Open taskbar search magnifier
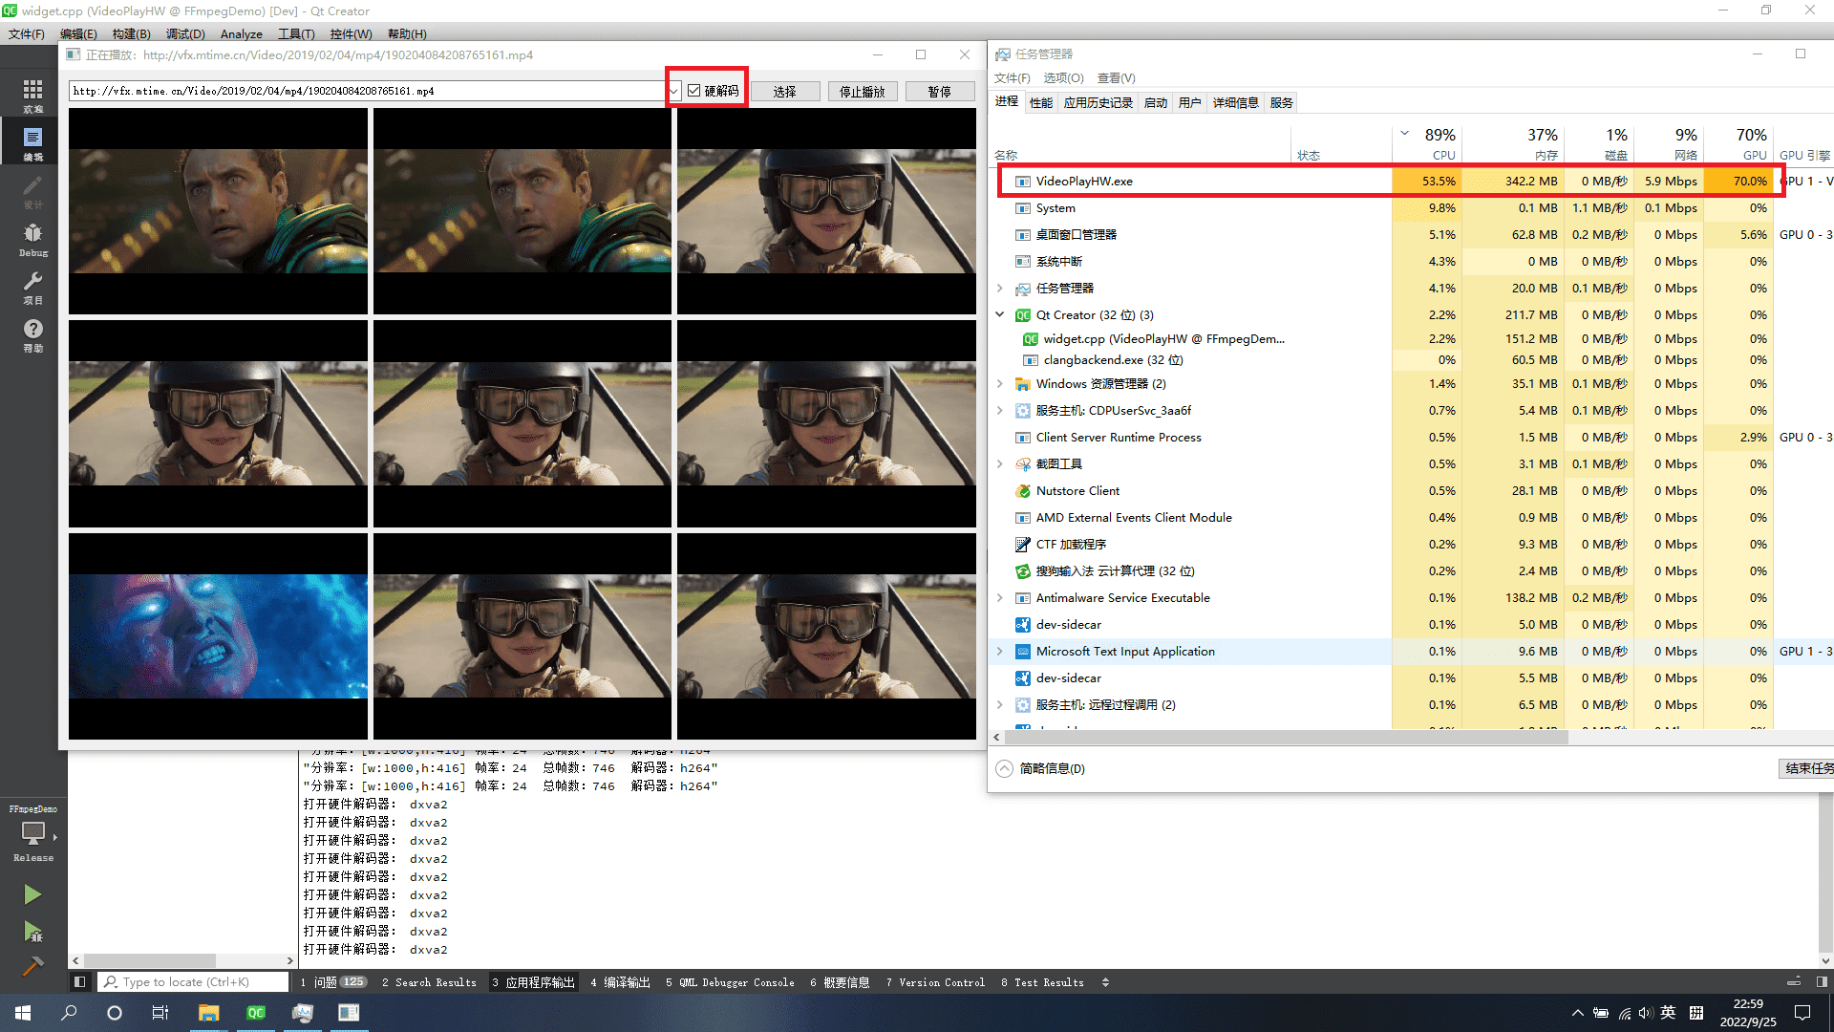The height and width of the screenshot is (1032, 1834). click(69, 1013)
